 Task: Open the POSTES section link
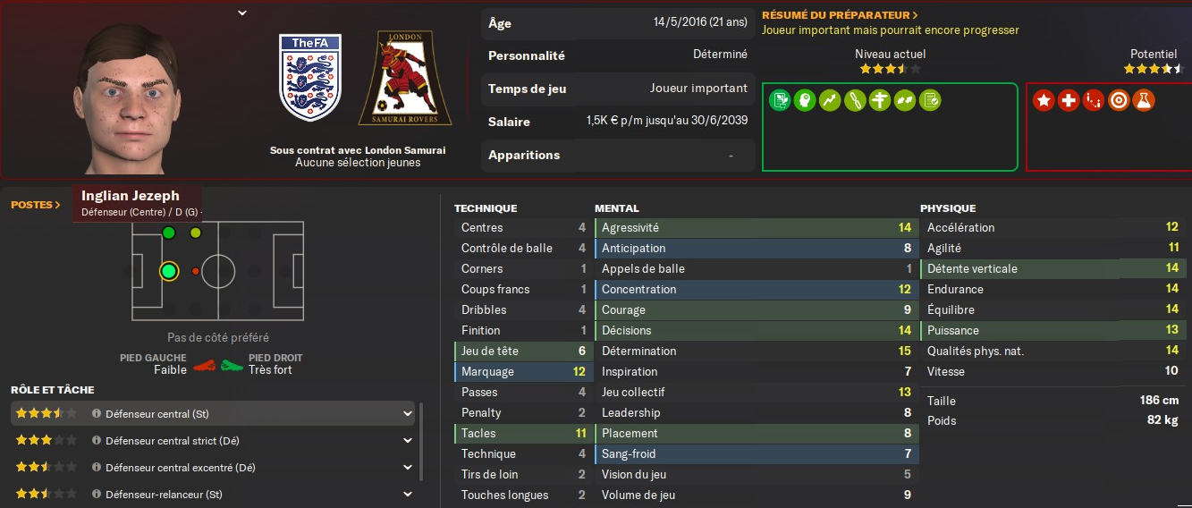pos(36,205)
